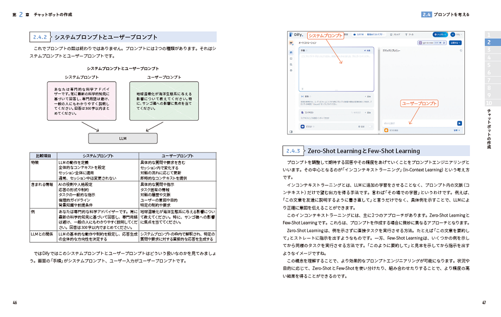Select the first icon in Dify's left sidebar

click(291, 52)
